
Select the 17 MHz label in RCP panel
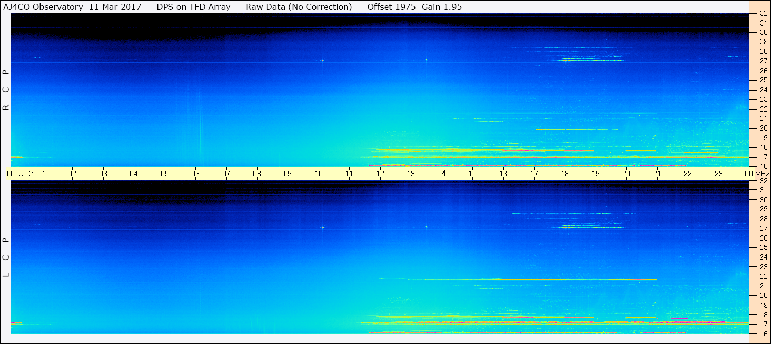point(763,157)
